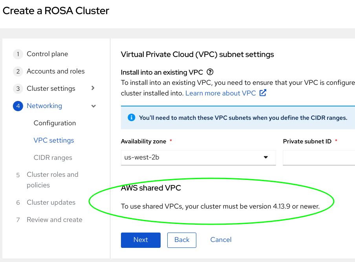Click the Back button
The height and width of the screenshot is (262, 355).
(182, 240)
